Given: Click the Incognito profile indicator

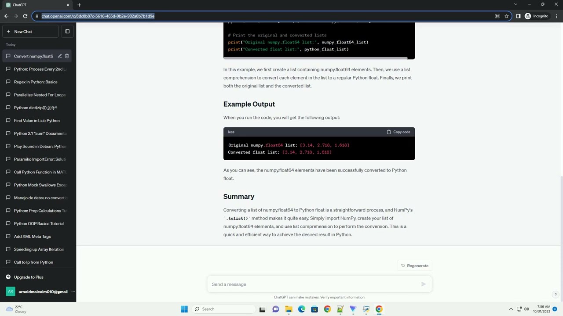Looking at the screenshot, I should click(537, 16).
